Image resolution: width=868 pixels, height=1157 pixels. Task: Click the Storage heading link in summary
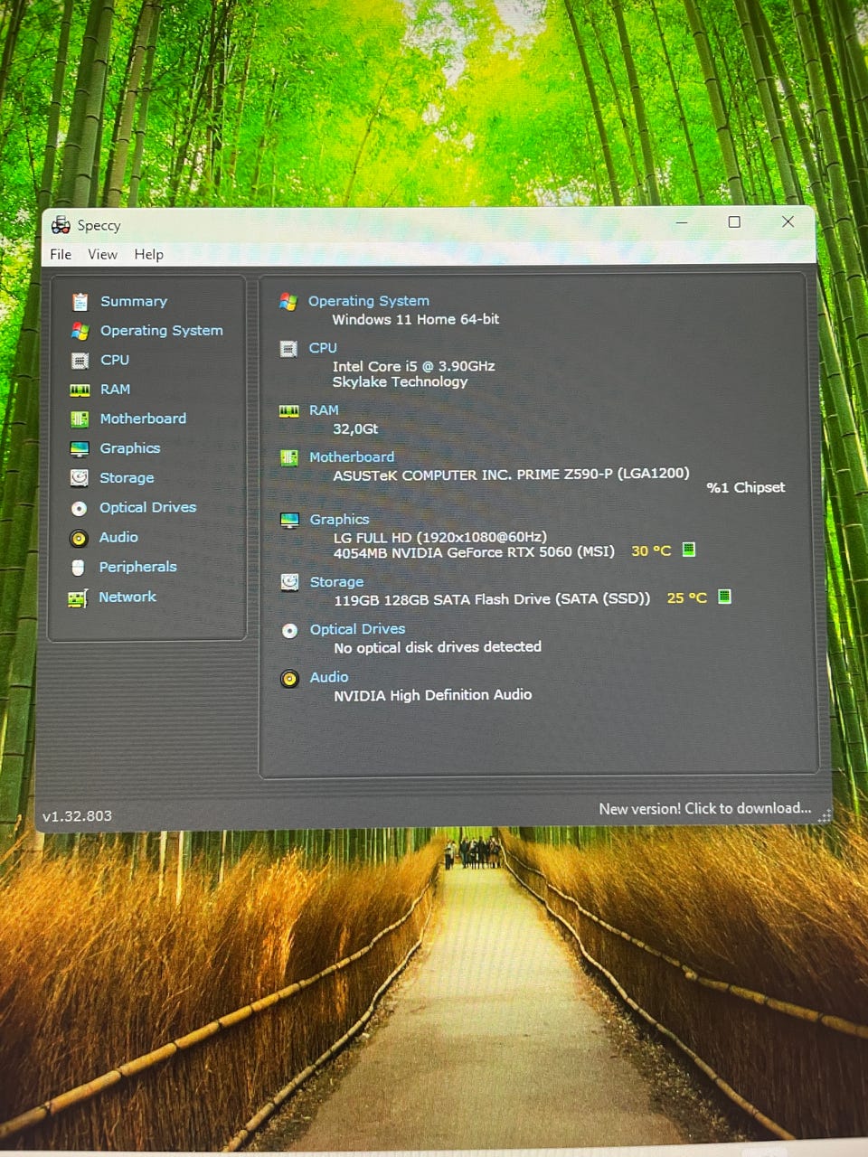pos(336,582)
